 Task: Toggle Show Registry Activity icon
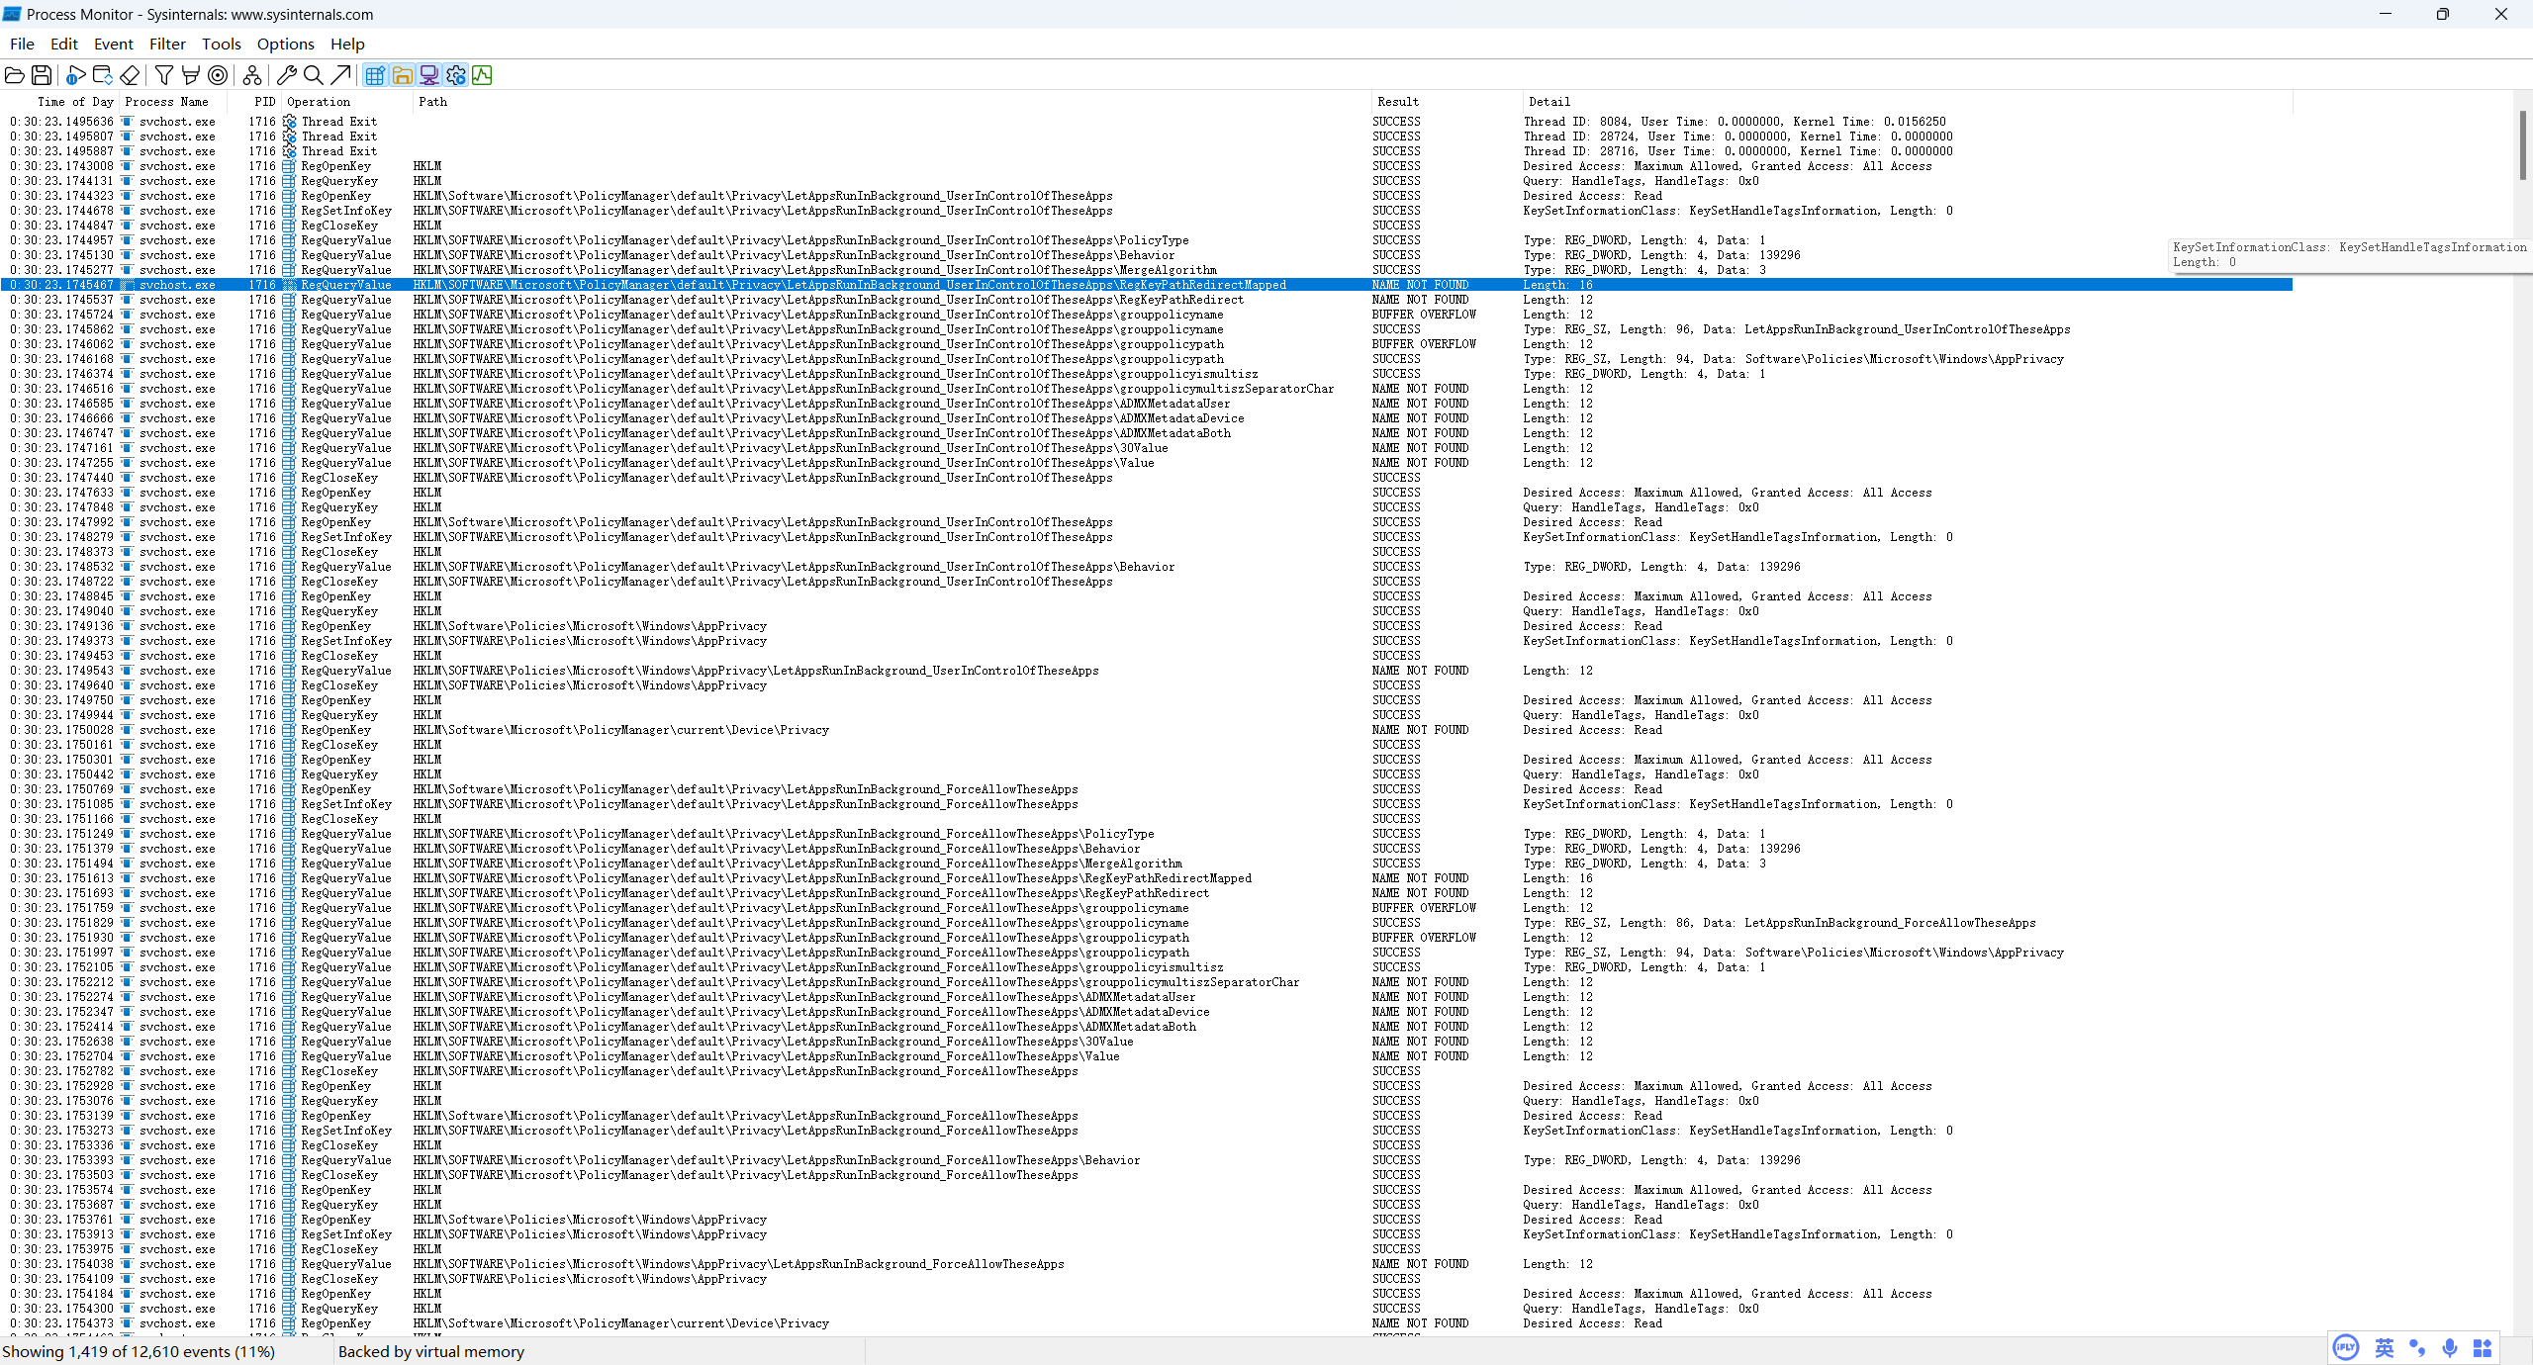click(375, 75)
